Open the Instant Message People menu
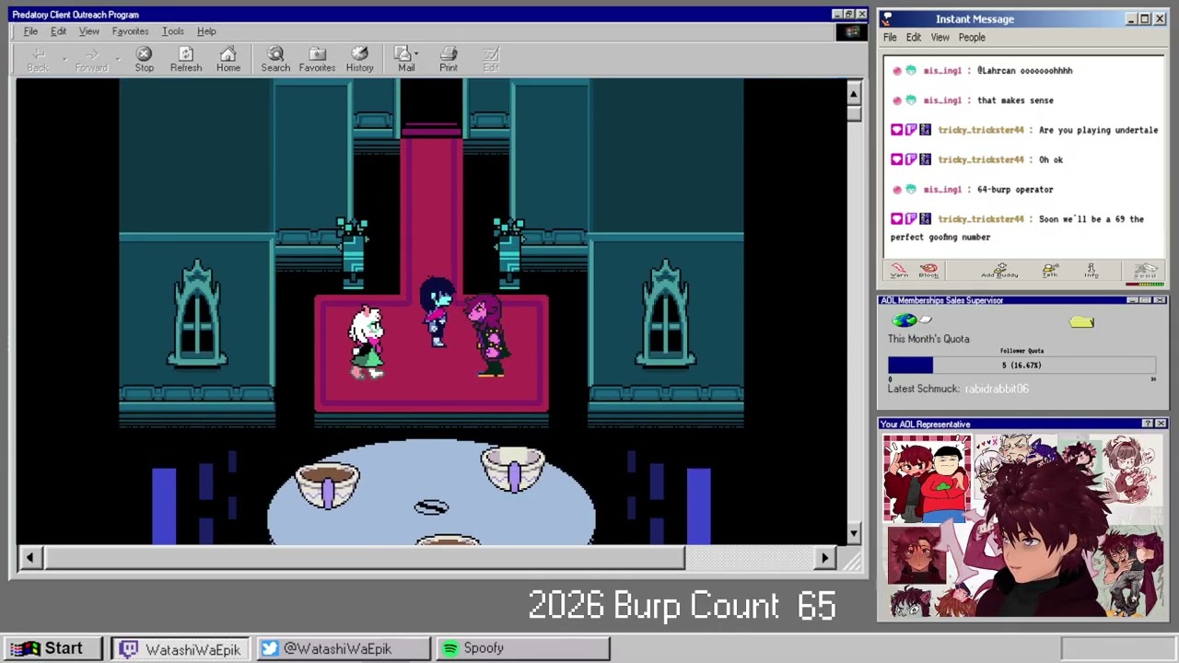This screenshot has height=663, width=1179. (x=972, y=38)
